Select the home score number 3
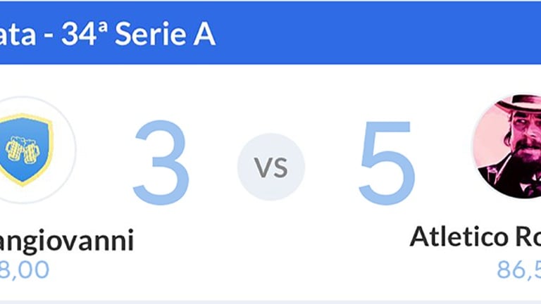 click(x=161, y=163)
